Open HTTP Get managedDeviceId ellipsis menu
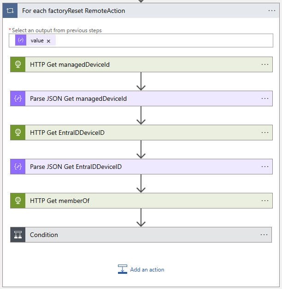This screenshot has width=282, height=289. pos(265,64)
